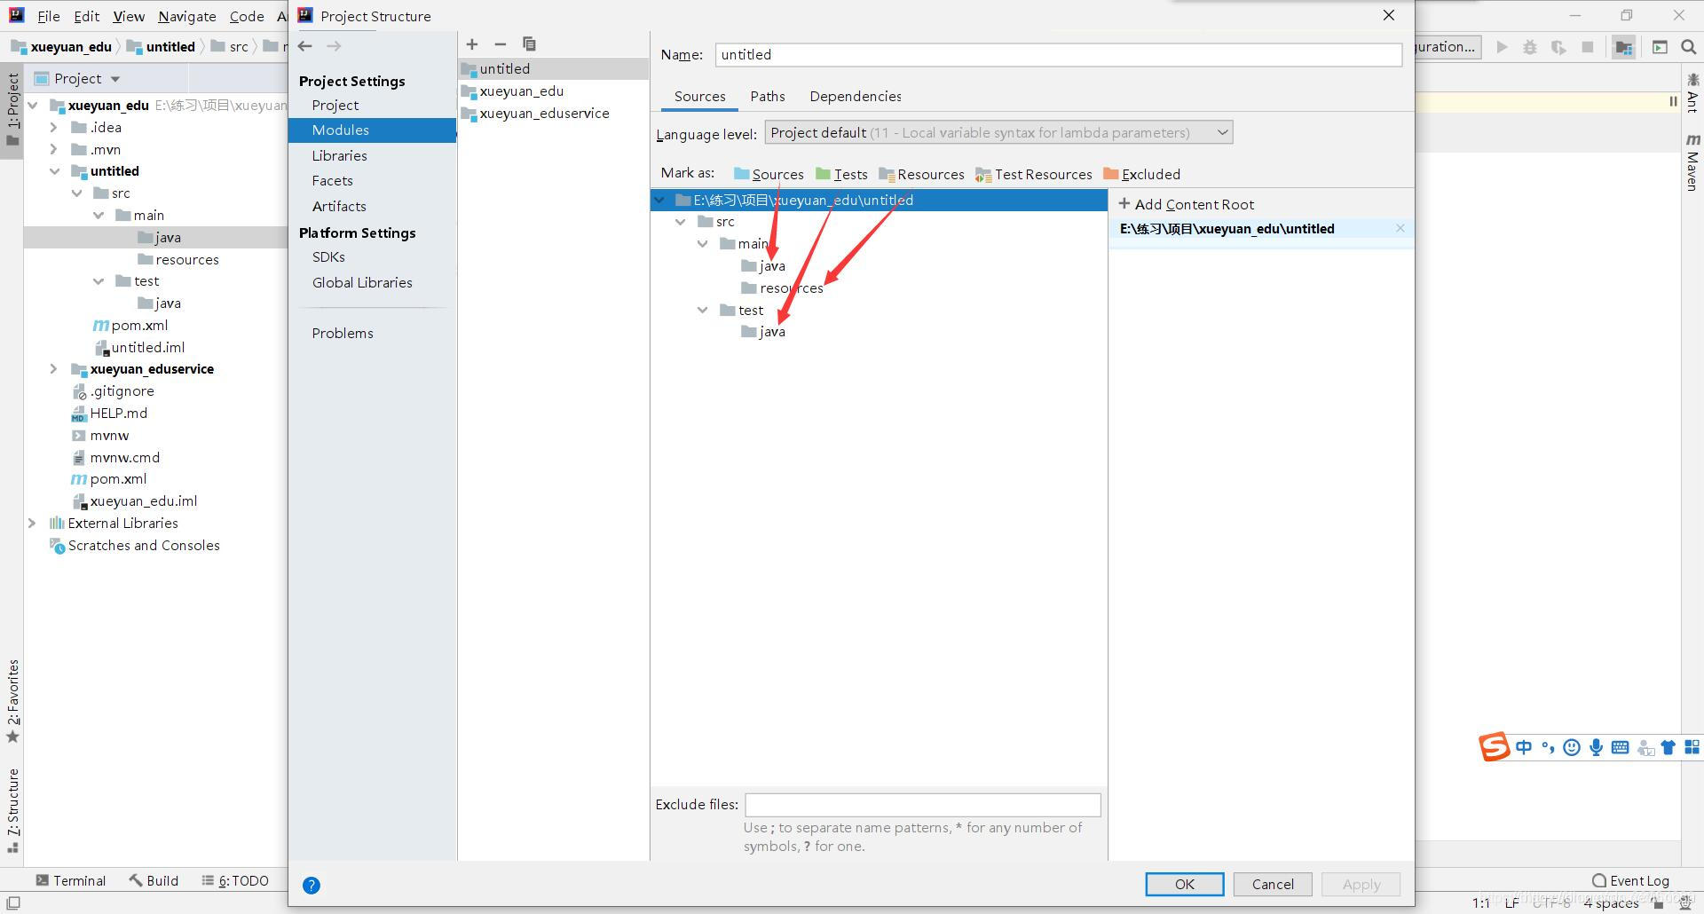Open help with the question mark icon
The image size is (1704, 914).
pos(312,885)
